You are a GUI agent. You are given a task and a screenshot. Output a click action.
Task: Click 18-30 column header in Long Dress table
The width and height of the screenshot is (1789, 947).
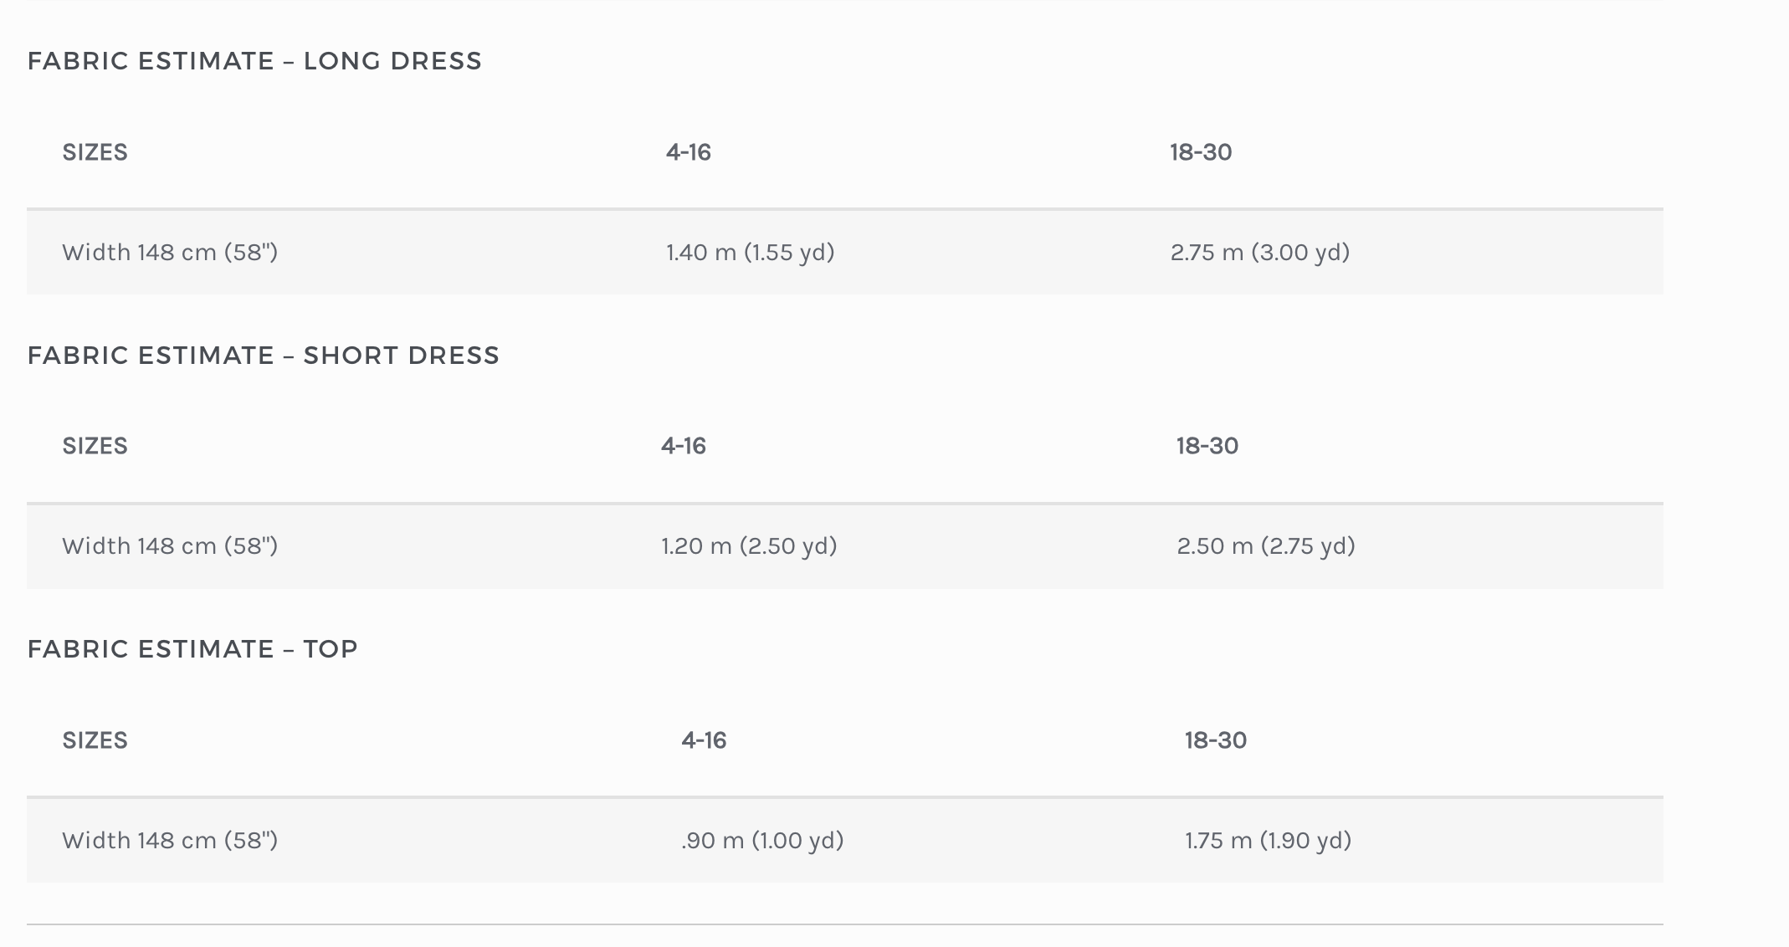tap(1200, 152)
